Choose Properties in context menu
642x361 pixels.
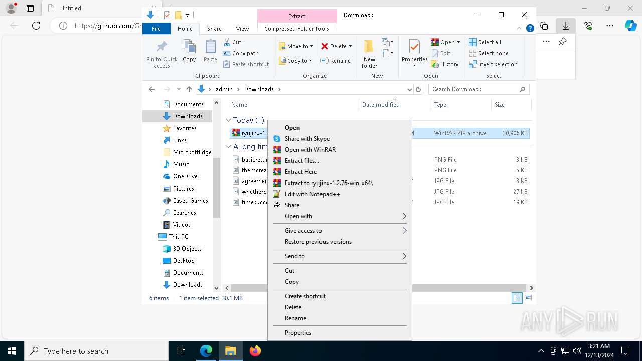point(340,333)
